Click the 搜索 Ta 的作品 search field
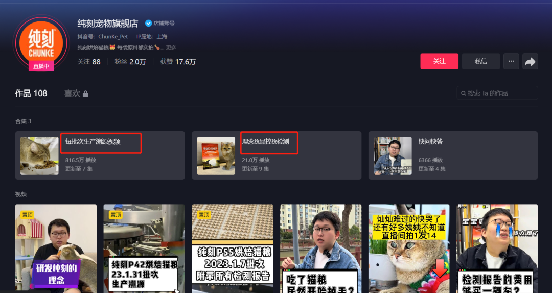The width and height of the screenshot is (552, 293). pos(497,93)
